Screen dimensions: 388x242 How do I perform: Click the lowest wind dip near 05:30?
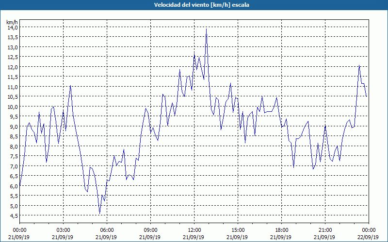(100, 213)
